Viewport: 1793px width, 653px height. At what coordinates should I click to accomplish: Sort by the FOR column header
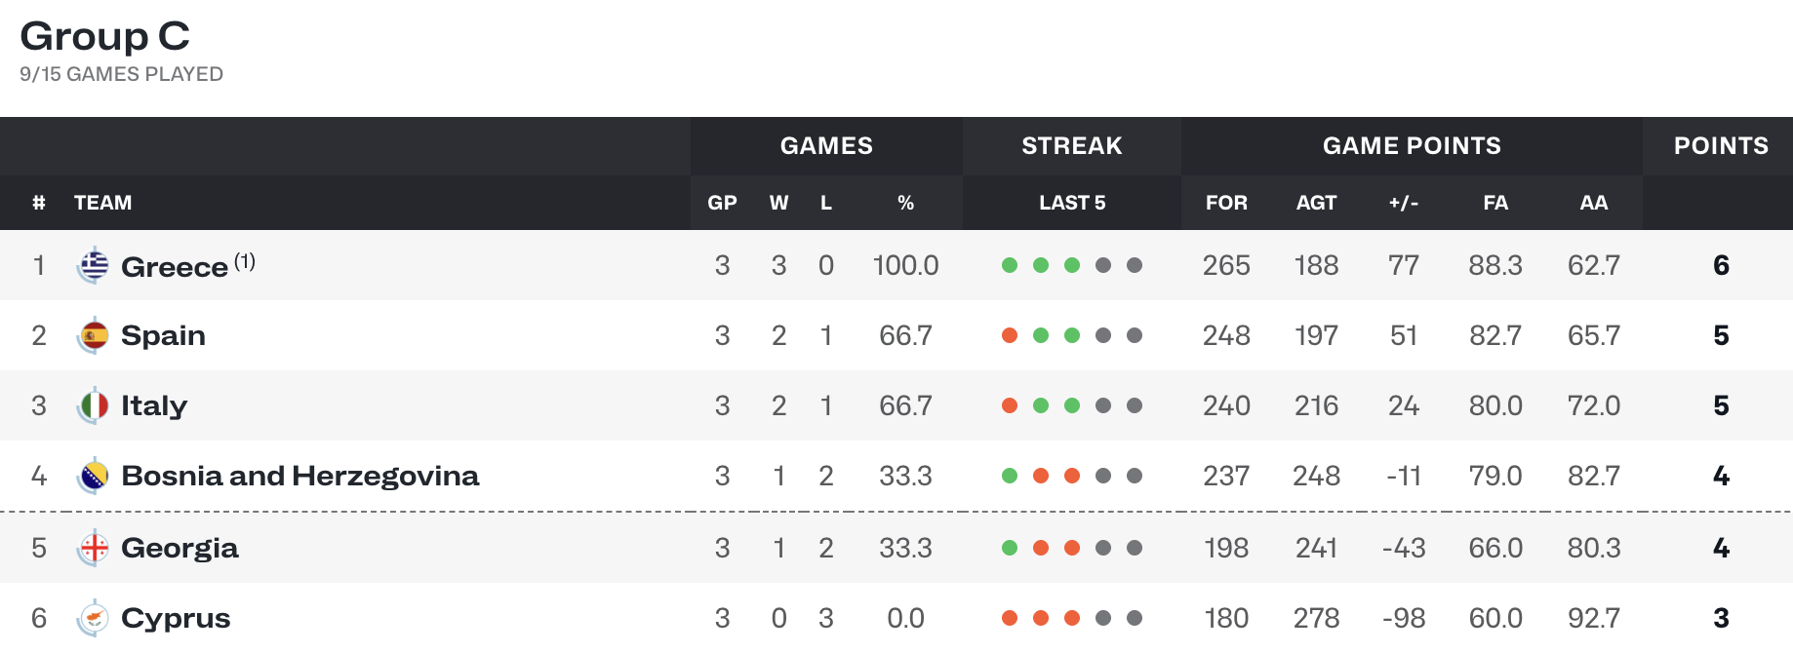(x=1226, y=203)
